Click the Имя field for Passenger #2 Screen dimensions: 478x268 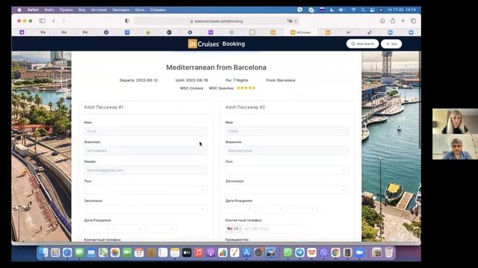(x=287, y=131)
